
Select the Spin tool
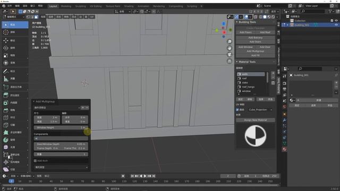(x=15, y=140)
